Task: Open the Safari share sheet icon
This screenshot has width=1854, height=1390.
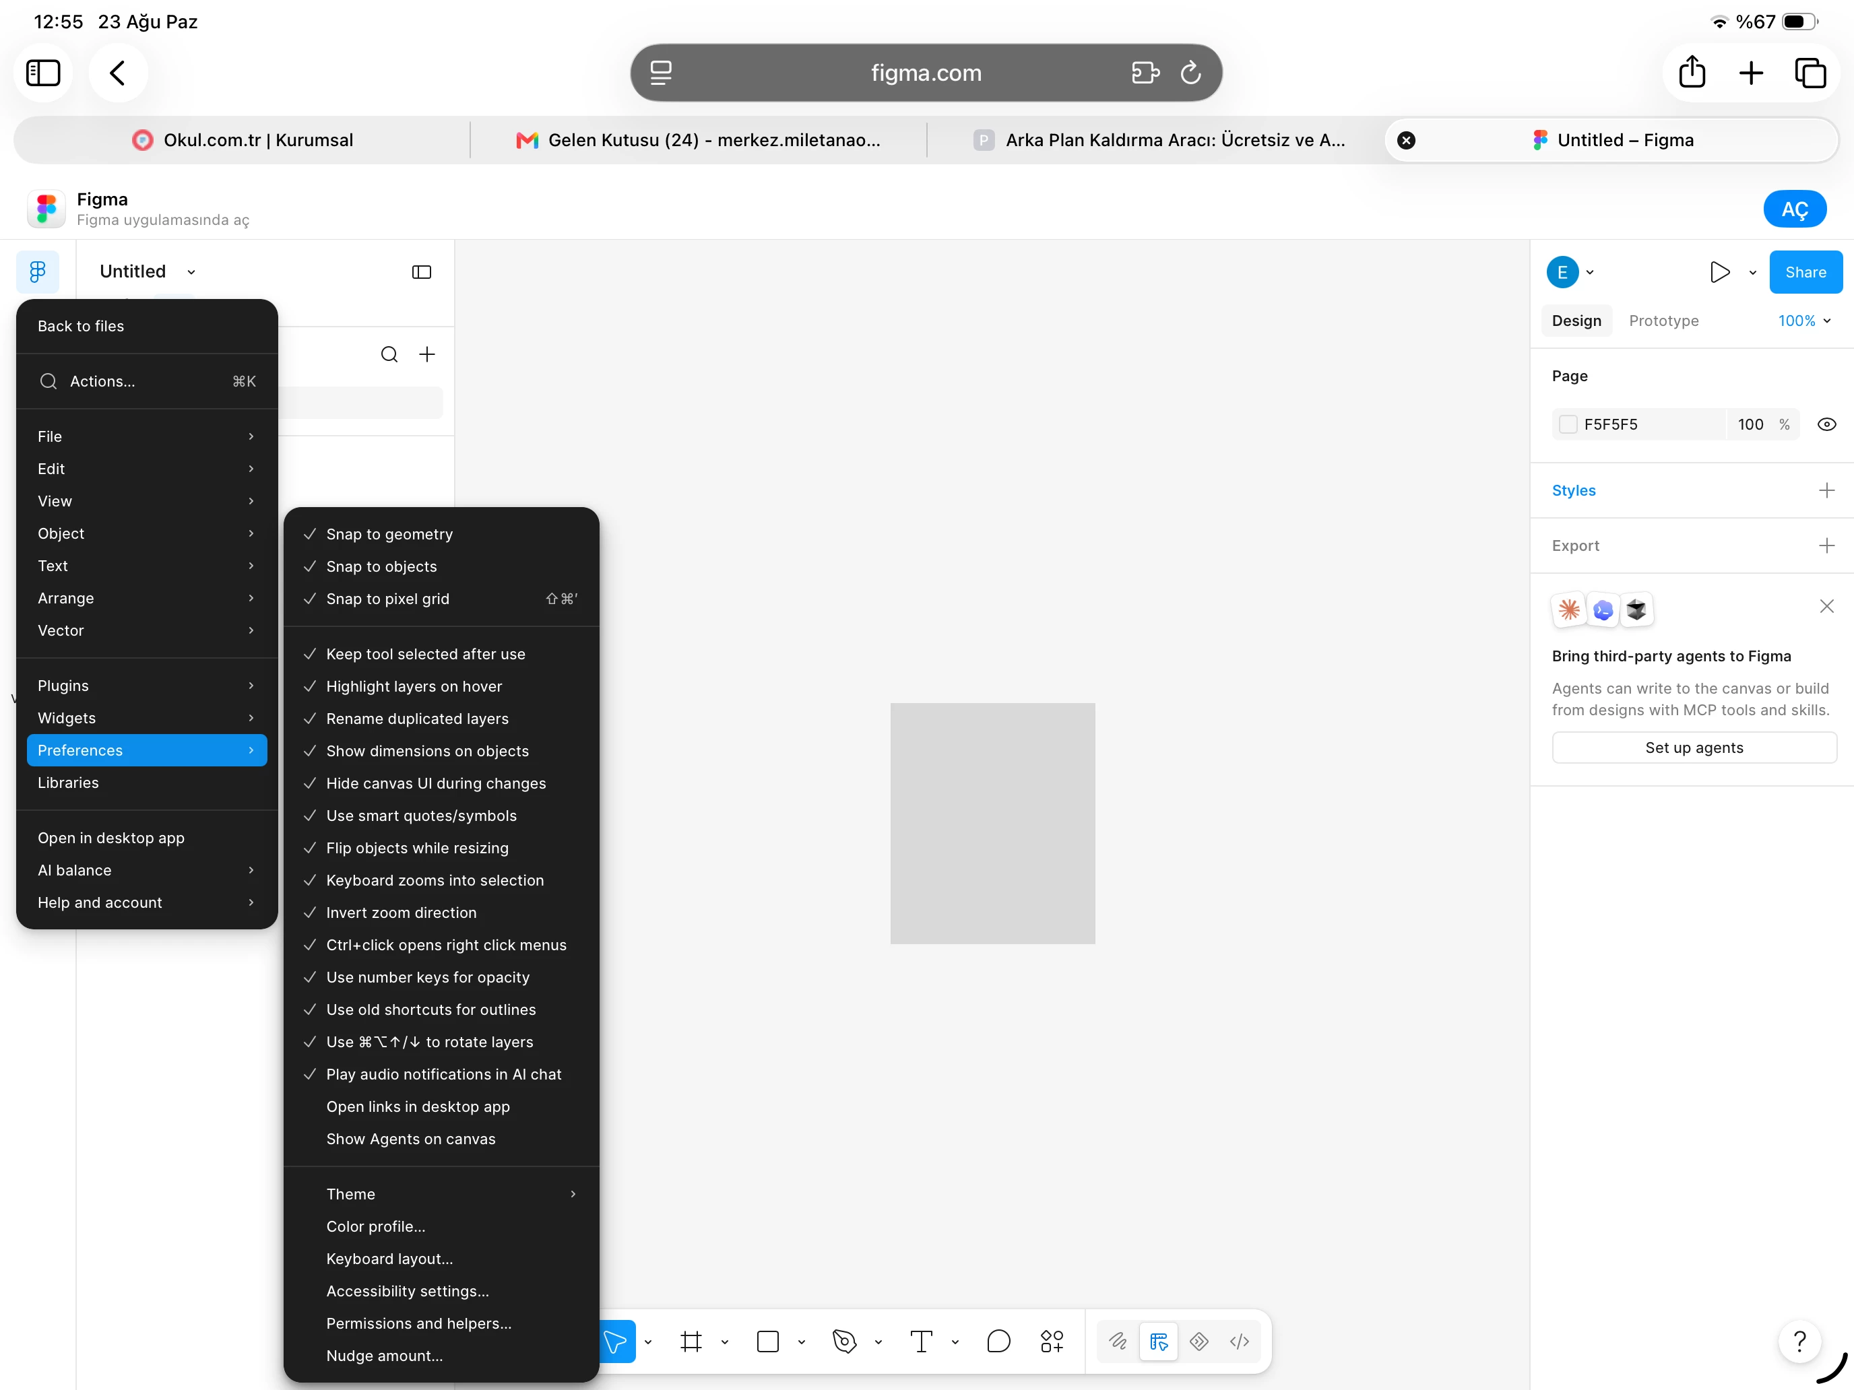Action: [x=1692, y=73]
